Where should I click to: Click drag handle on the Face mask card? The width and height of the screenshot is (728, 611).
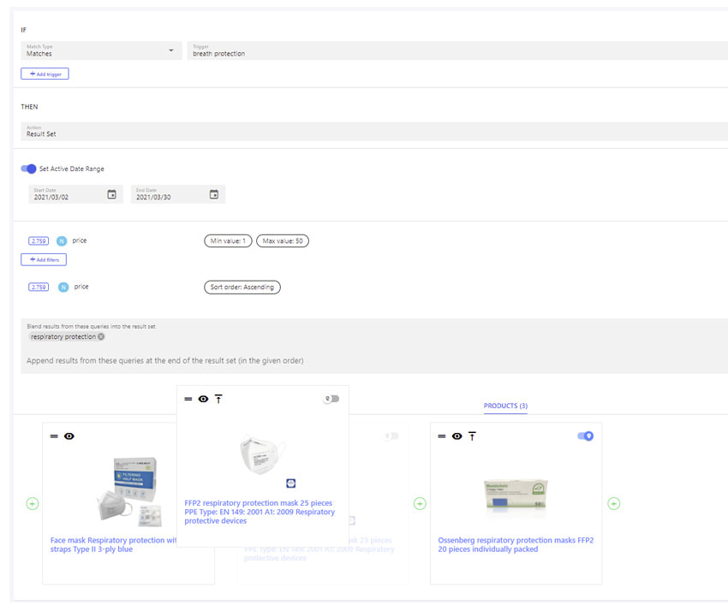click(54, 436)
